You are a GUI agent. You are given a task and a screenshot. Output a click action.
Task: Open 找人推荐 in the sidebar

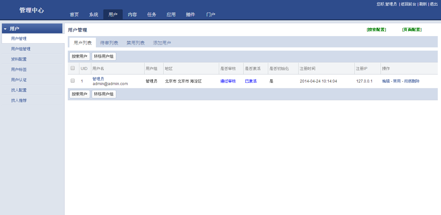19,101
